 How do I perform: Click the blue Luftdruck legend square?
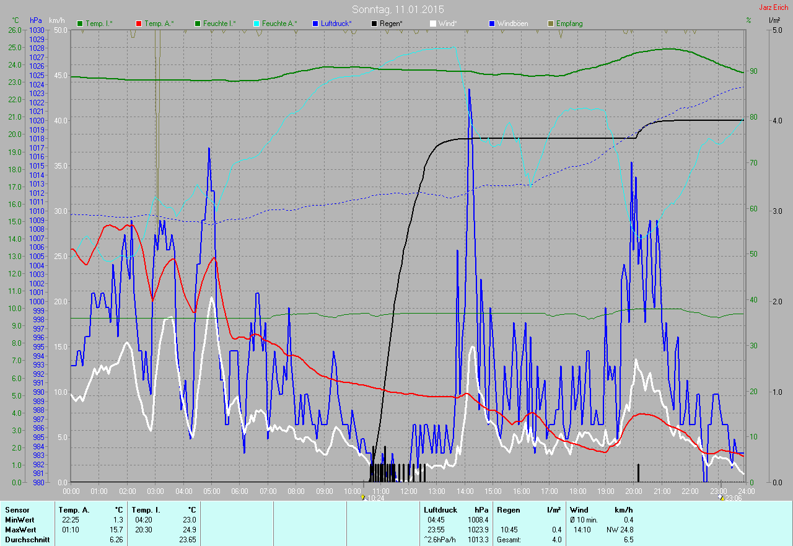(315, 24)
